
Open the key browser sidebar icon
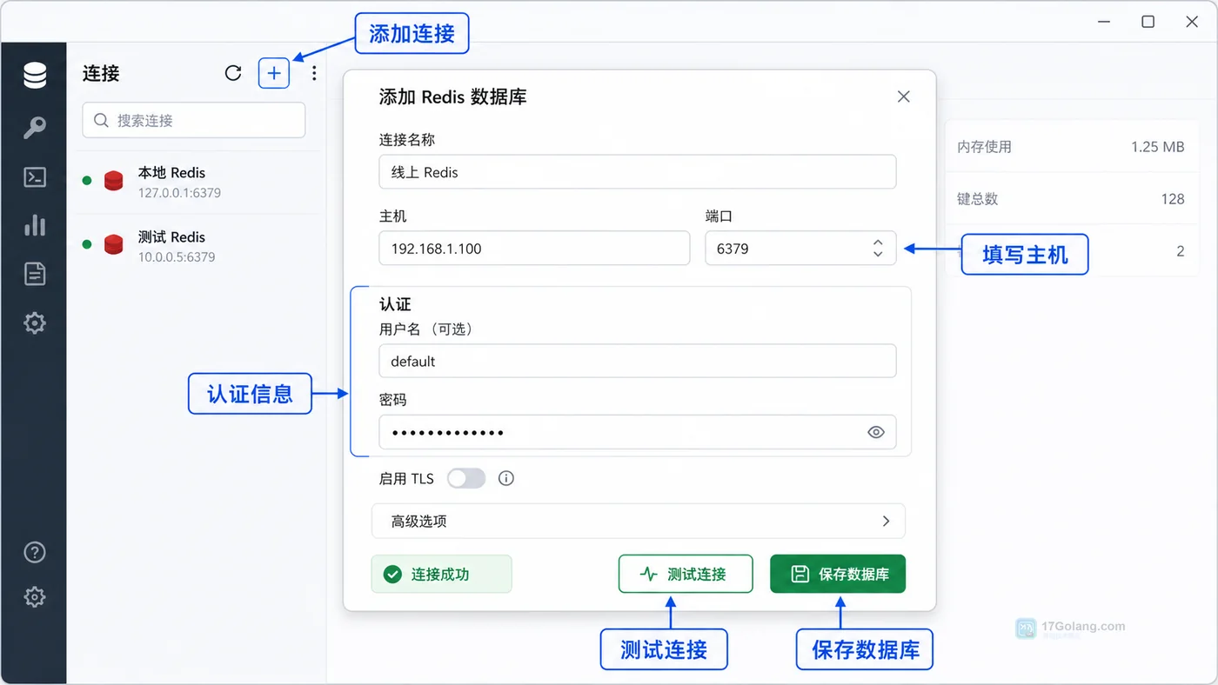pos(35,128)
